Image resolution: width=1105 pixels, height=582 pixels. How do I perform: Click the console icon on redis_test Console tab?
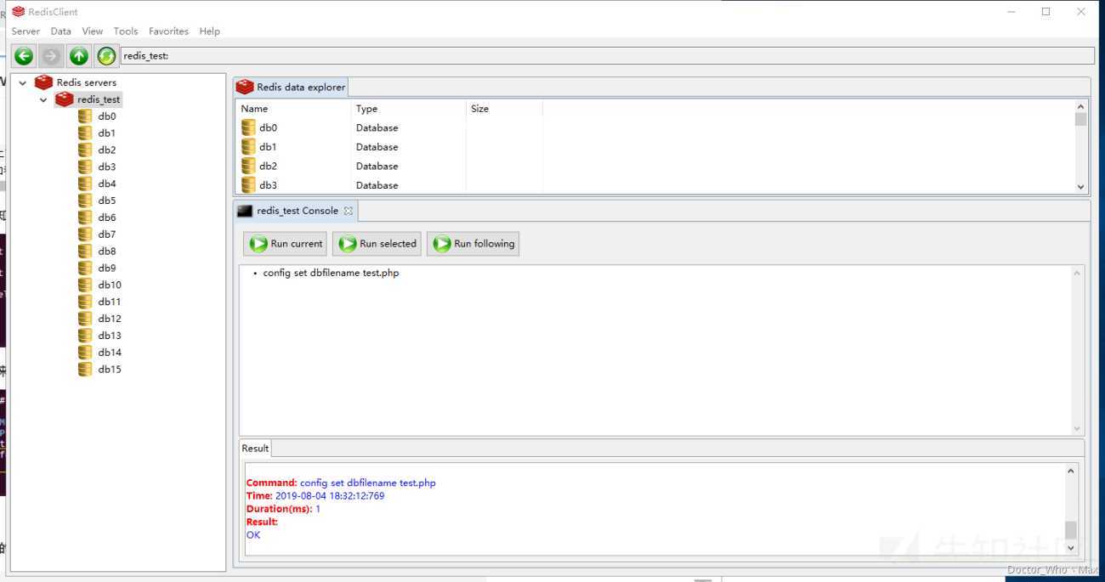(x=245, y=211)
